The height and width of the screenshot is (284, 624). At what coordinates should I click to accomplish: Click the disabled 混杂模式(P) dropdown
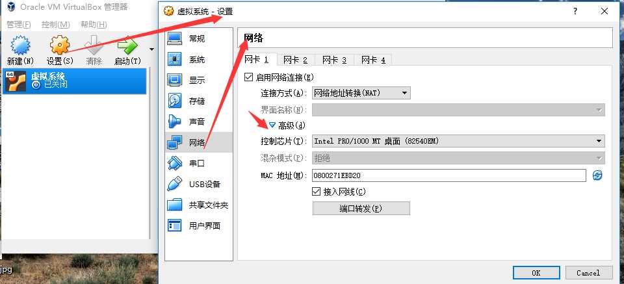tap(458, 158)
